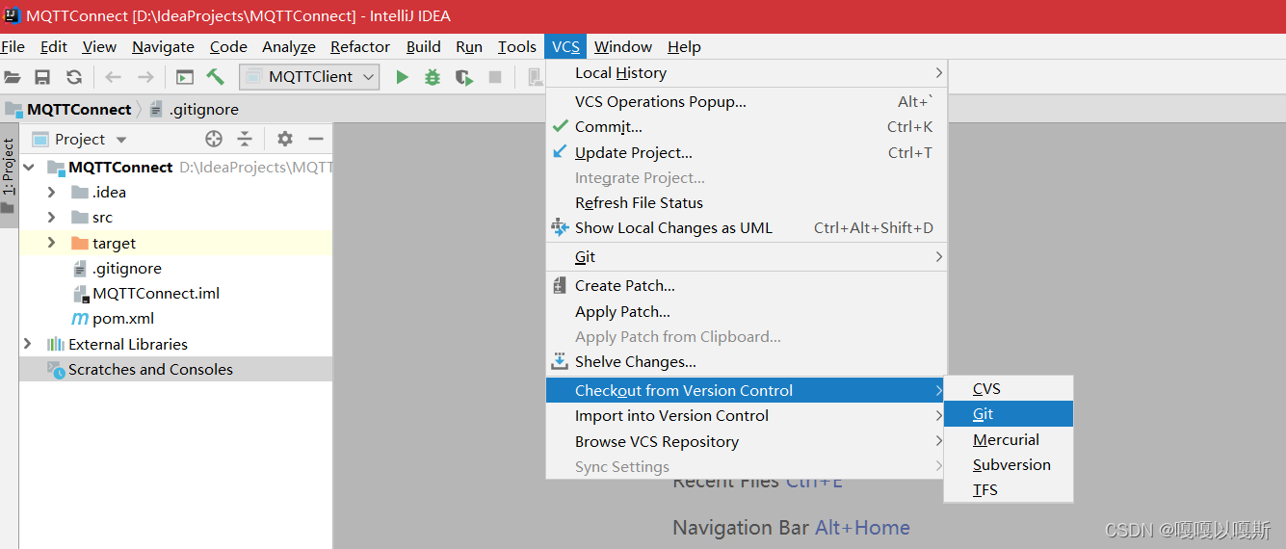Click the Collapse All icon in Project panel
The height and width of the screenshot is (549, 1286).
(245, 139)
